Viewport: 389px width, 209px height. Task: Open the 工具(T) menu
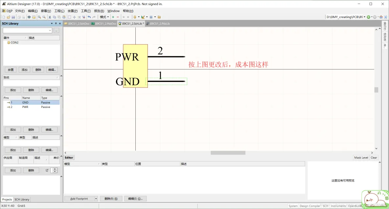point(86,11)
